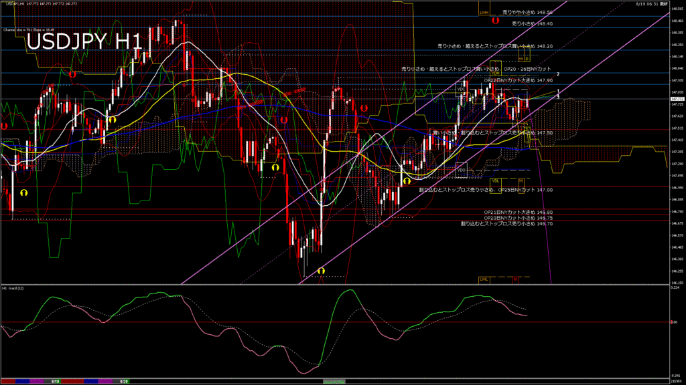Click the YDO white label box

coord(461,170)
